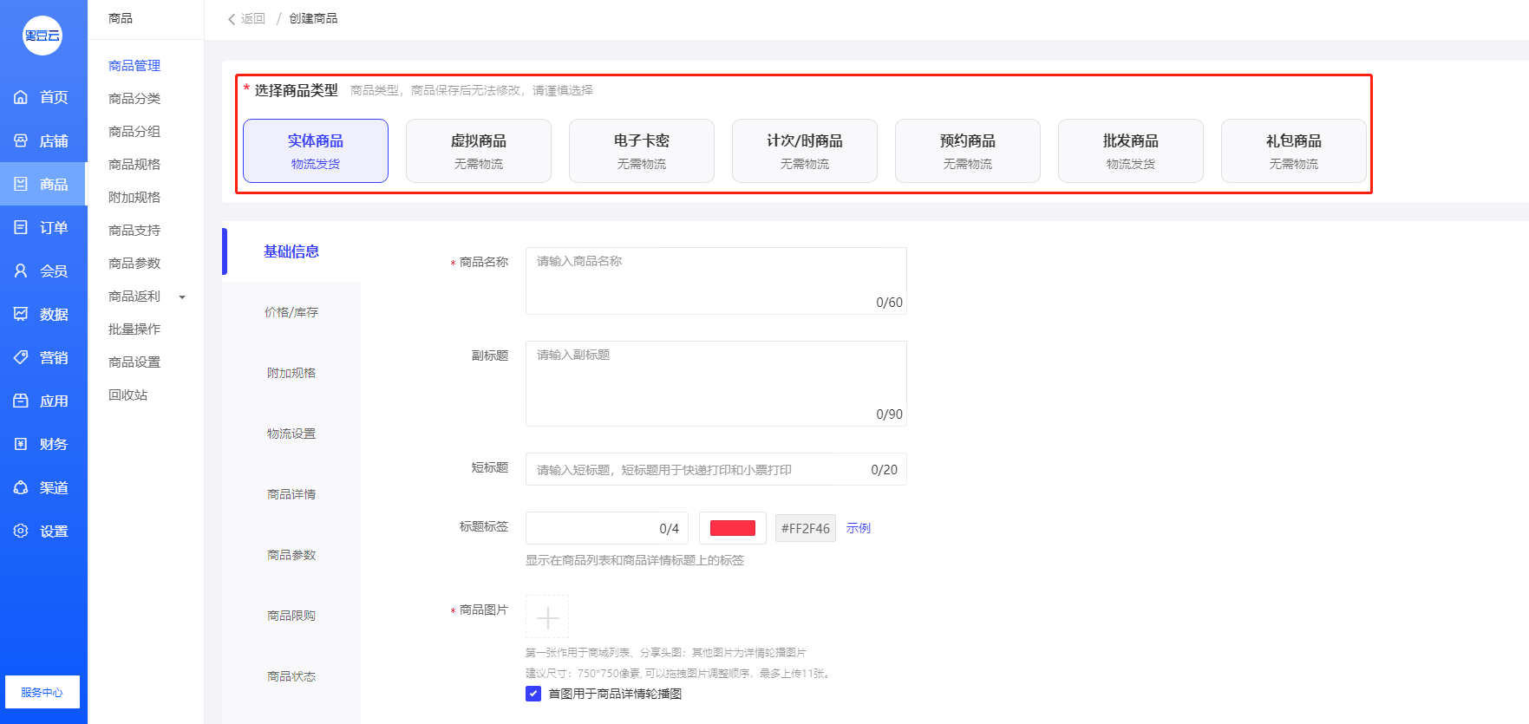Open 商品参数 in the left submenu
The height and width of the screenshot is (724, 1529).
[x=134, y=264]
